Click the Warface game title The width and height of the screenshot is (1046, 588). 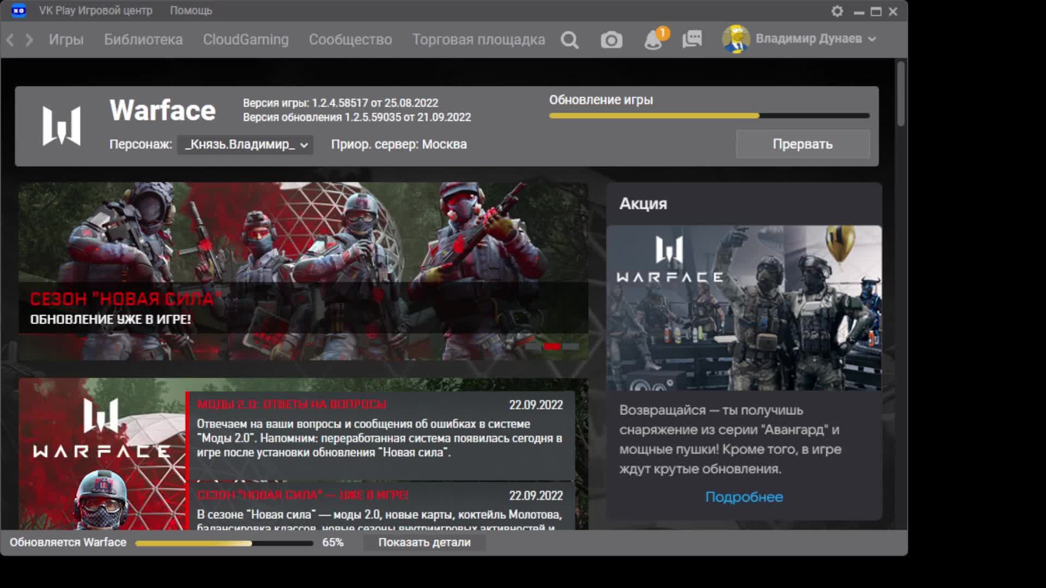click(162, 111)
